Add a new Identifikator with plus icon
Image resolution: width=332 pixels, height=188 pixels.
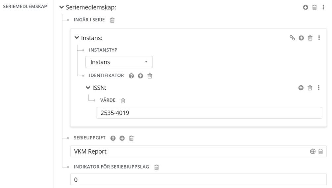click(x=140, y=76)
